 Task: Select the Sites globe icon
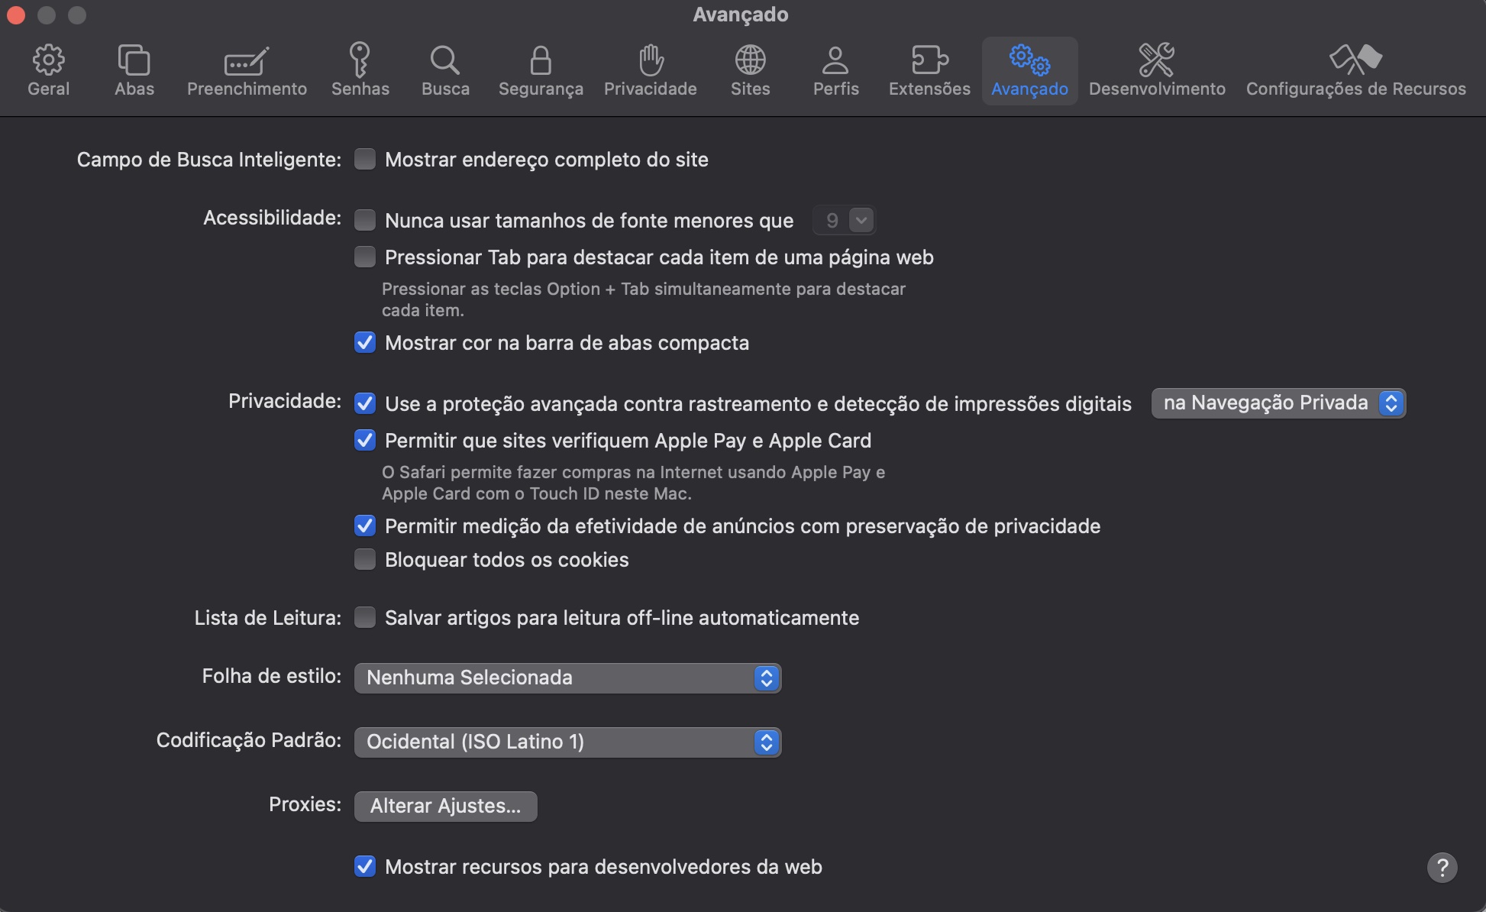751,70
